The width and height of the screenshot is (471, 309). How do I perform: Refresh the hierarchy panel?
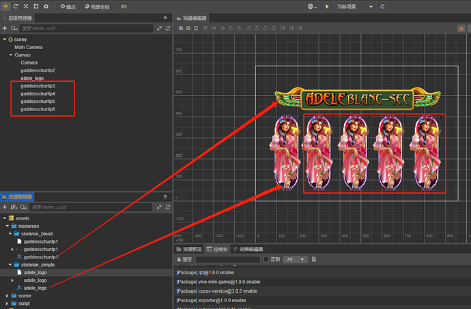coord(168,28)
